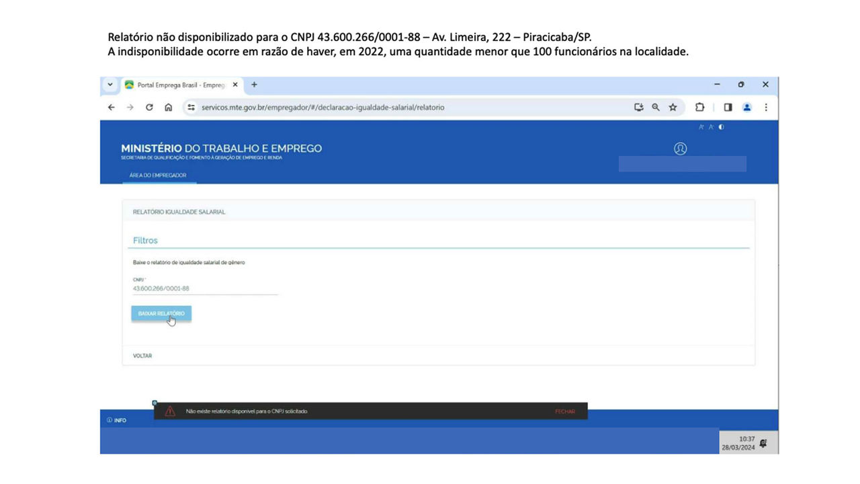Click the BAIXAR RELATÓRIO button
This screenshot has width=860, height=484.
(x=161, y=313)
